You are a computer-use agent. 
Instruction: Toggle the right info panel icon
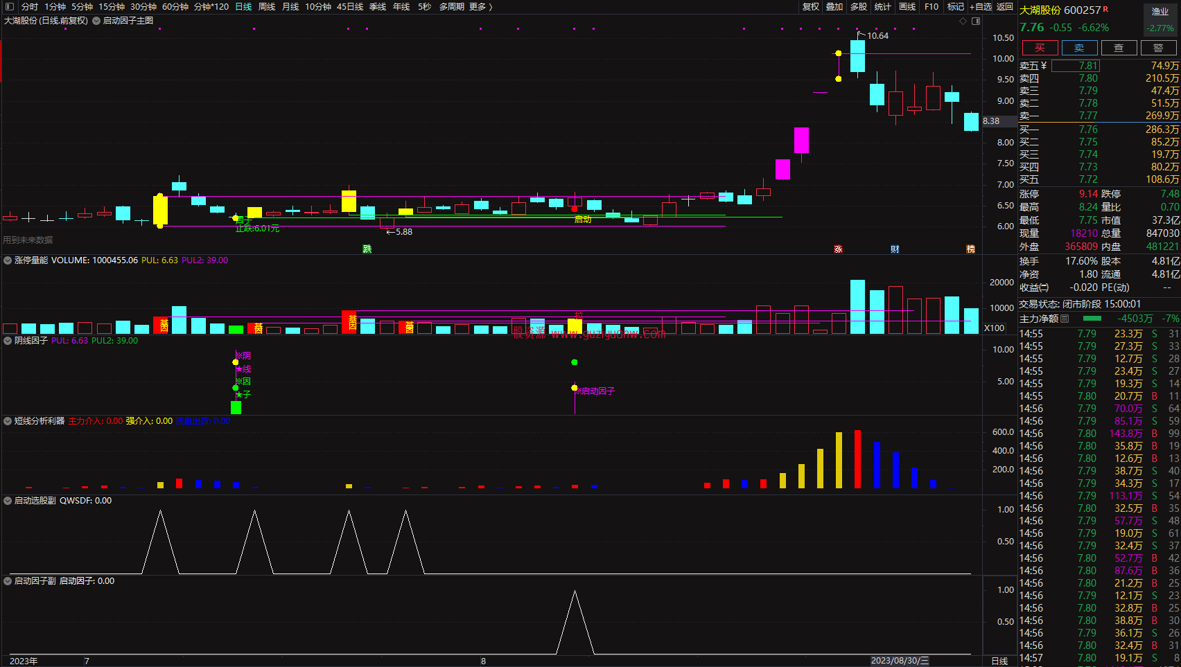pos(976,21)
